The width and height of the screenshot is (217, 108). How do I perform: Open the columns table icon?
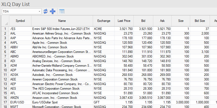62,11
